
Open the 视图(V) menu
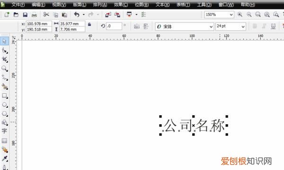59,5
